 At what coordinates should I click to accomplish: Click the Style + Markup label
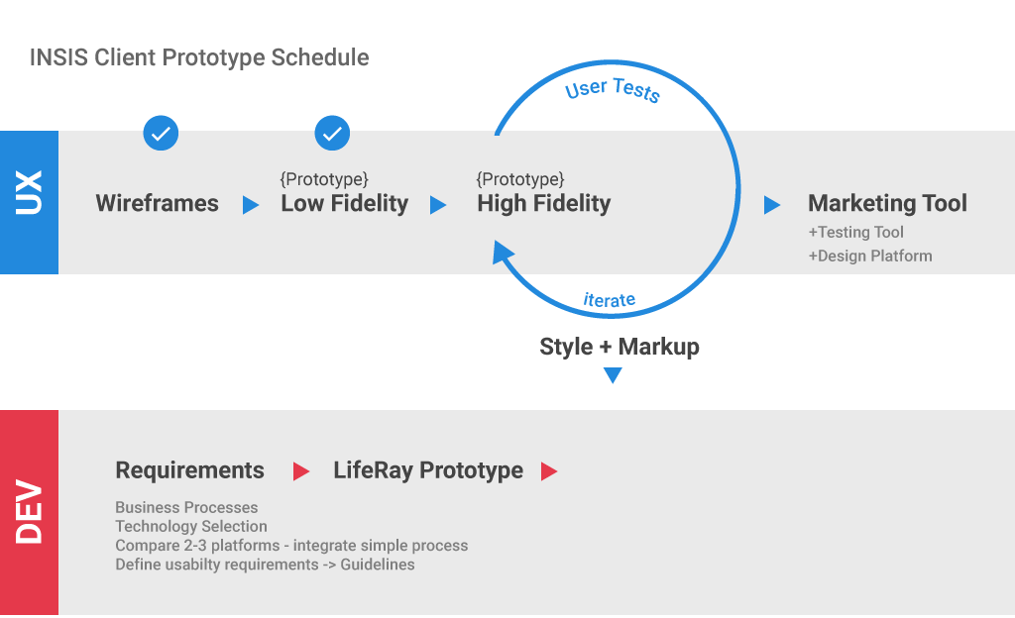coord(620,347)
